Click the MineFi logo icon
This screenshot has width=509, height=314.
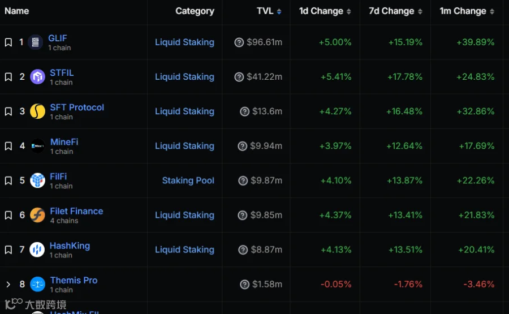[37, 146]
